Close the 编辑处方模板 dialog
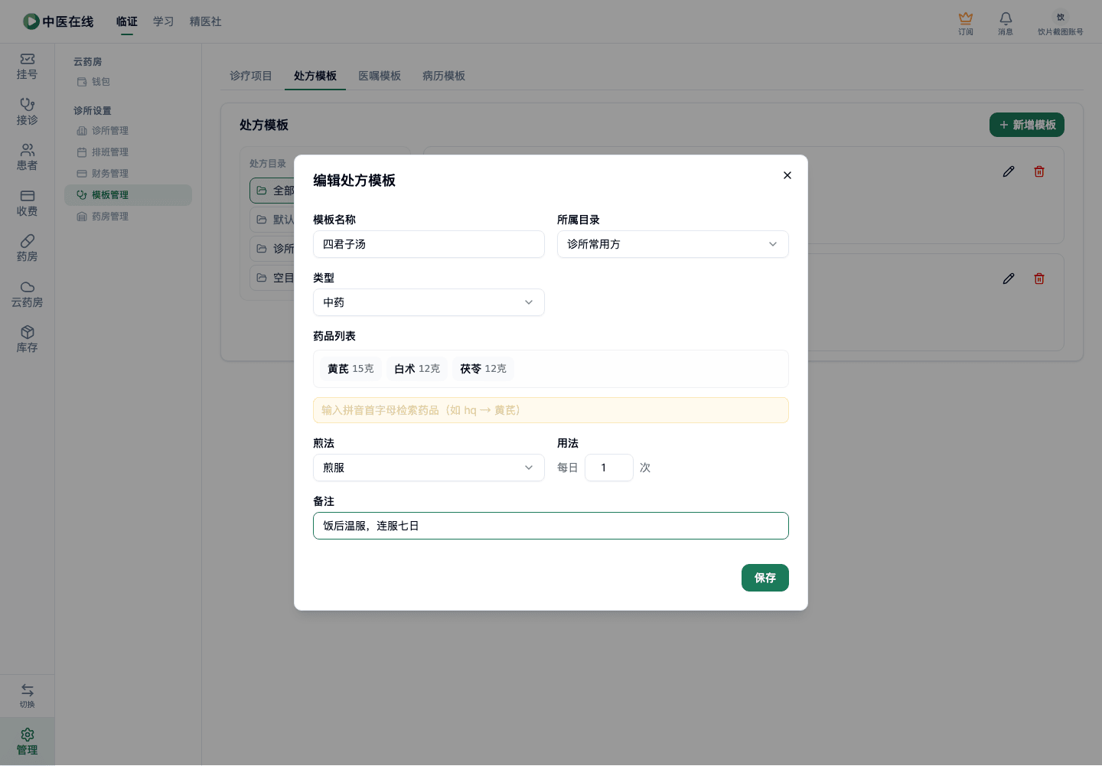 coord(787,175)
